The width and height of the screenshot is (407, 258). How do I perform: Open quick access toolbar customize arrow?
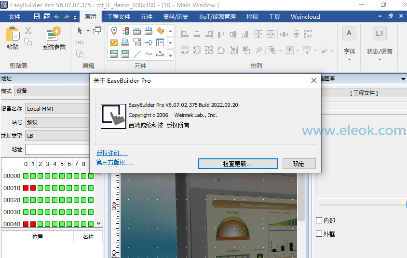75,18
